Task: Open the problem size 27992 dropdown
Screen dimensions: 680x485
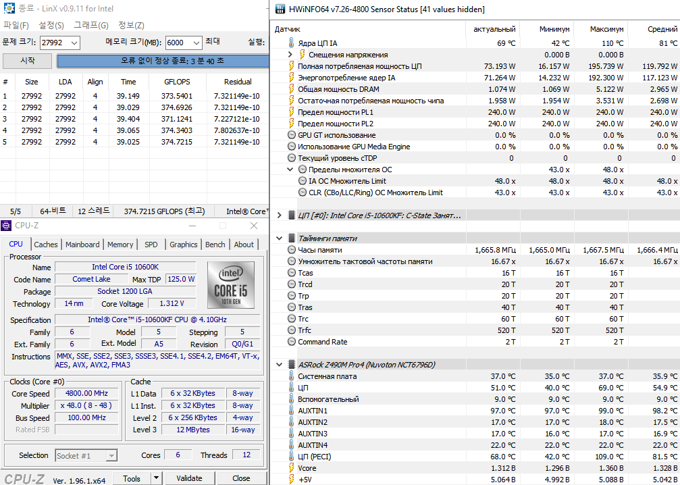Action: click(x=74, y=43)
